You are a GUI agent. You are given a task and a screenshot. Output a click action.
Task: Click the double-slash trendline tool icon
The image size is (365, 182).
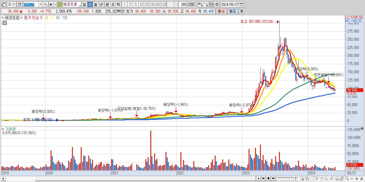click(x=332, y=179)
